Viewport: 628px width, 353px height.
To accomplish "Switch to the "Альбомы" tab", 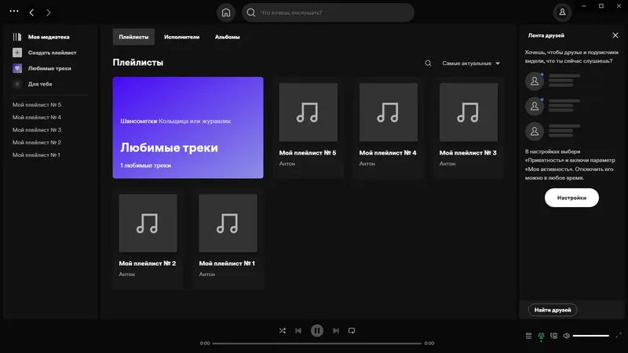I will pos(227,37).
